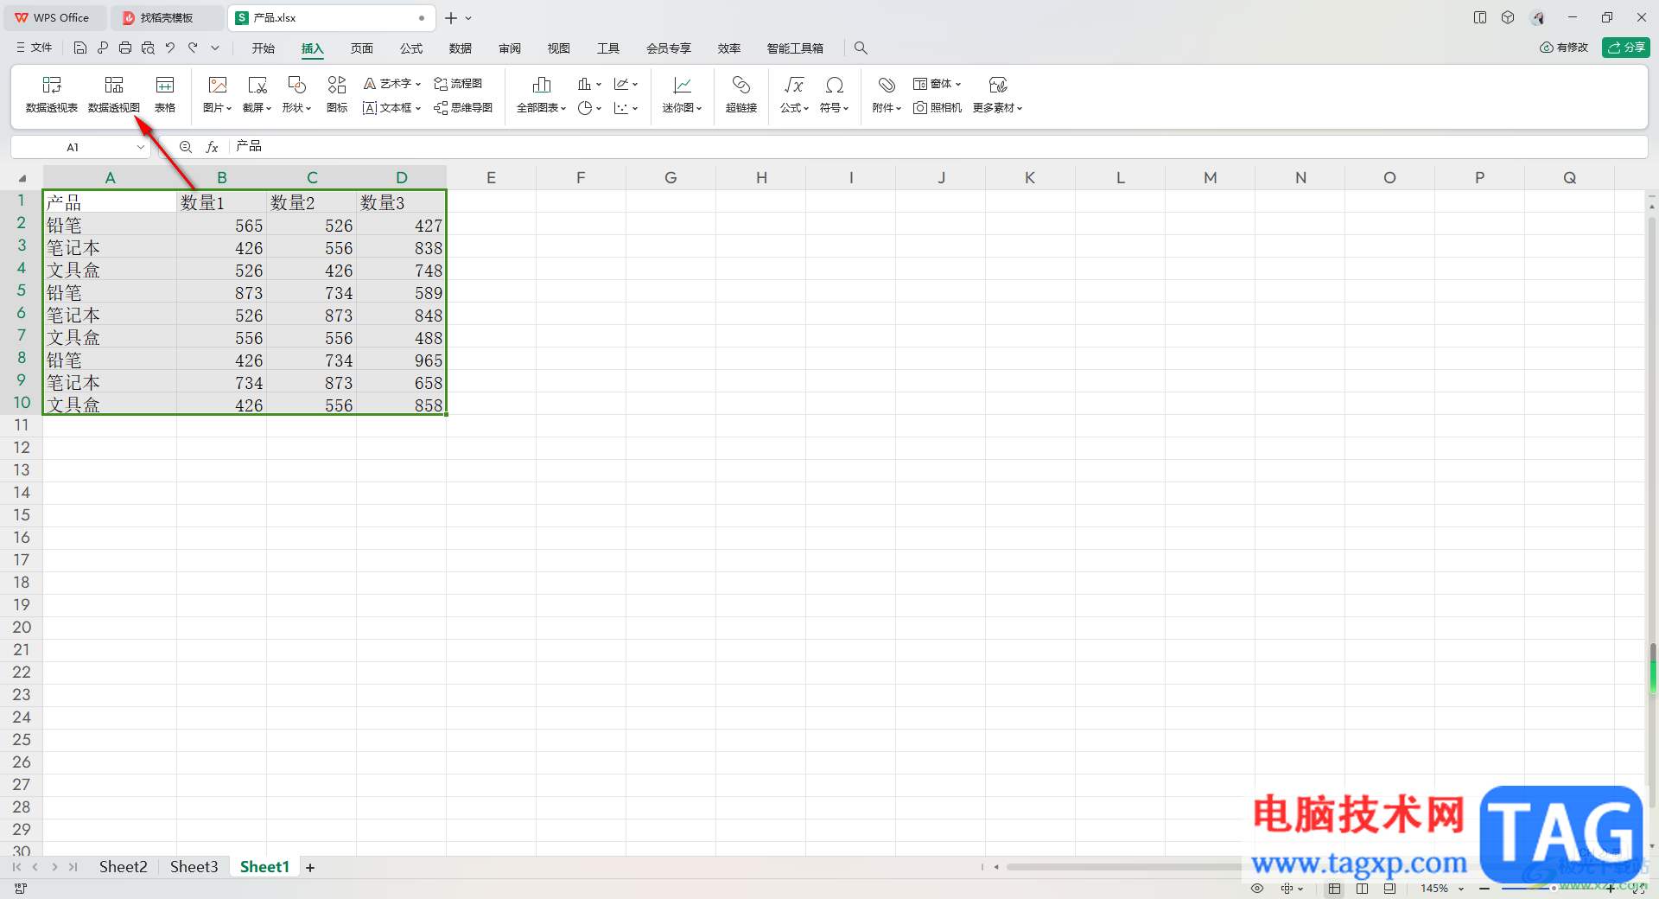Switch to normal view in status bar
The height and width of the screenshot is (899, 1659).
tap(1335, 889)
